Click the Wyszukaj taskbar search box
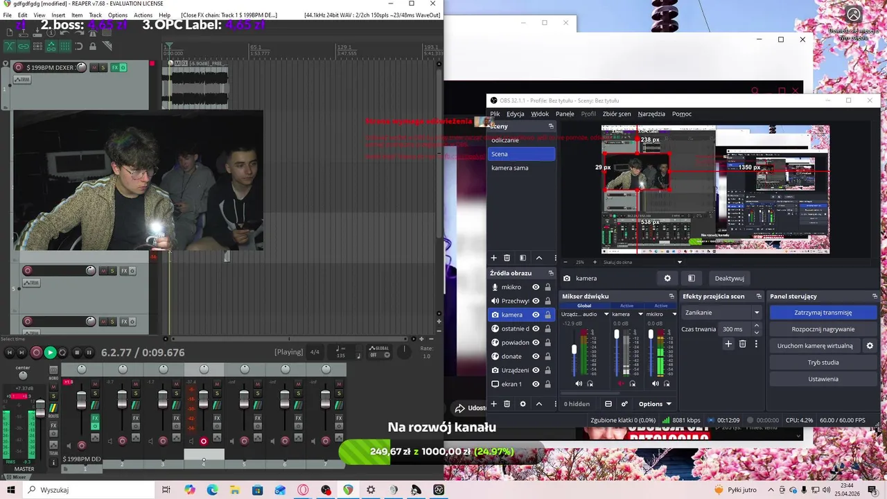Image resolution: width=887 pixels, height=499 pixels. [x=87, y=490]
